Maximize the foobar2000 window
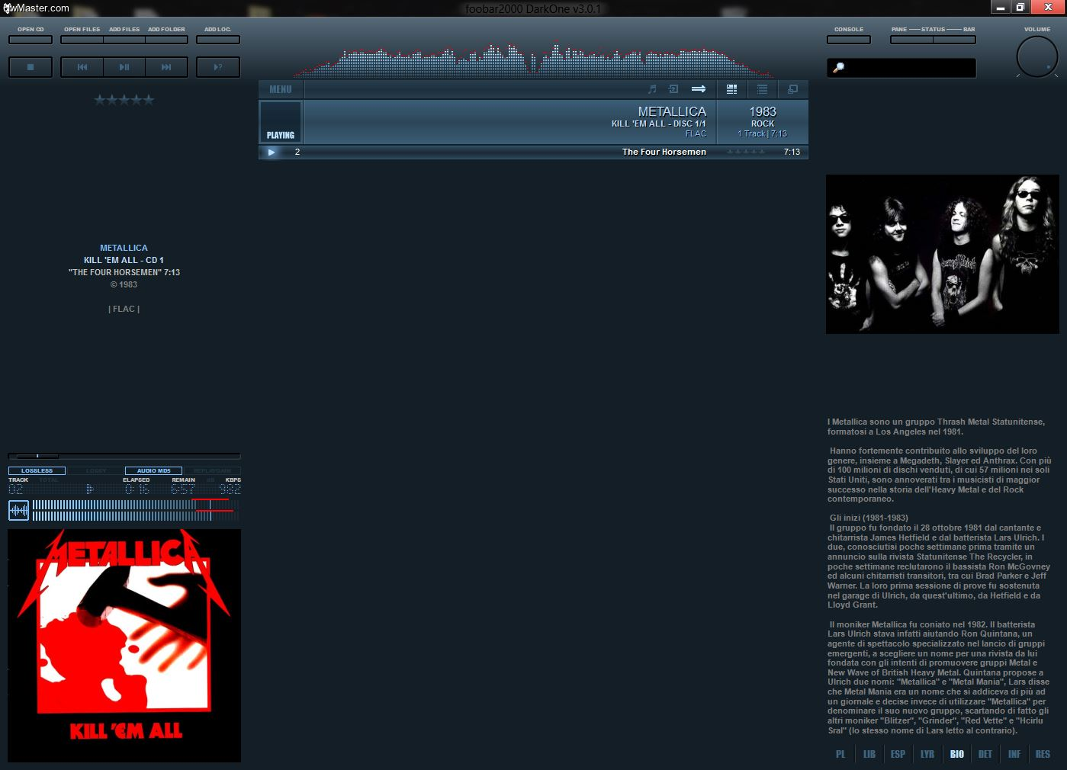Viewport: 1067px width, 770px height. pyautogui.click(x=1020, y=7)
